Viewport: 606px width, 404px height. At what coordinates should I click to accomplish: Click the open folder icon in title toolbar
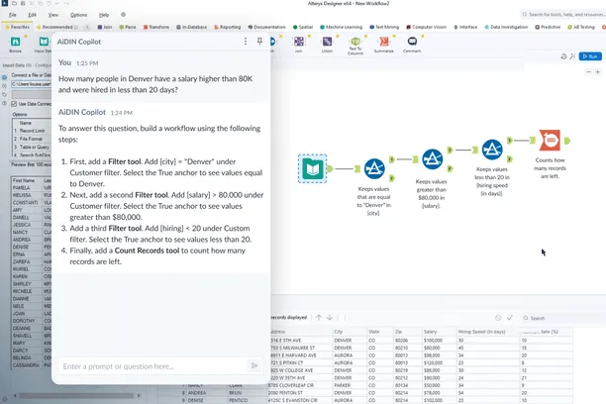pos(14,4)
